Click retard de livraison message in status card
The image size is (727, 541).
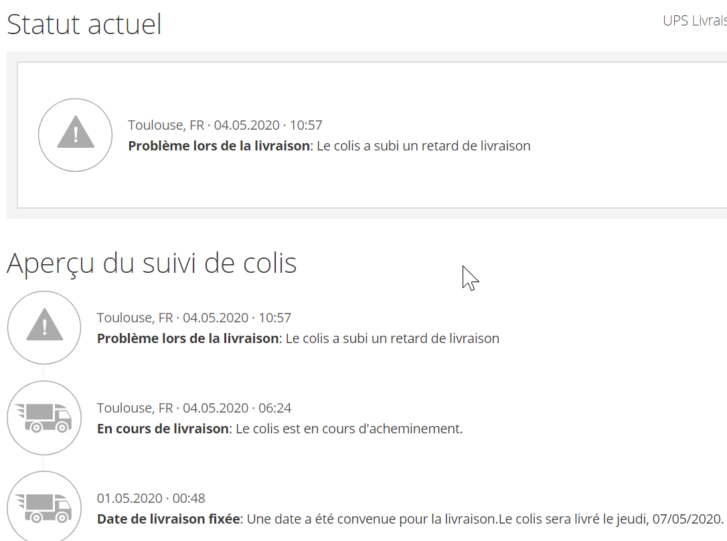(423, 146)
